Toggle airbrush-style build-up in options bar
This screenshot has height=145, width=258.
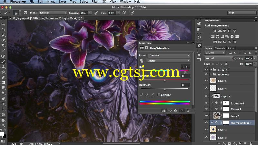coord(124,13)
